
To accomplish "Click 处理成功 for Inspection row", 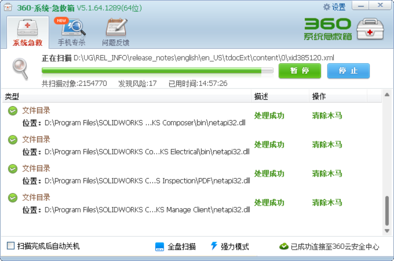I will click(x=269, y=173).
